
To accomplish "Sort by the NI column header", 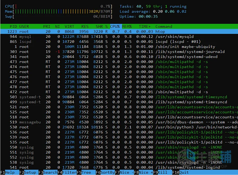I will 57,26.
